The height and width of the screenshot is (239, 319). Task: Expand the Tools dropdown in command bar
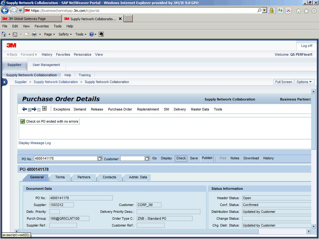pos(81,34)
